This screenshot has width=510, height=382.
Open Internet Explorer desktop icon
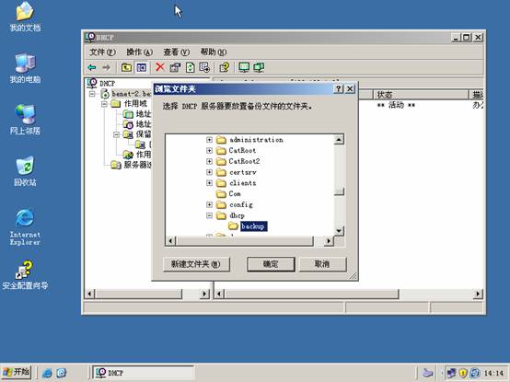tap(25, 227)
